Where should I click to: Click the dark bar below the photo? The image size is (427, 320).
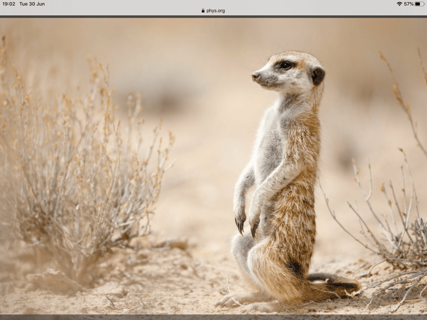[213, 317]
